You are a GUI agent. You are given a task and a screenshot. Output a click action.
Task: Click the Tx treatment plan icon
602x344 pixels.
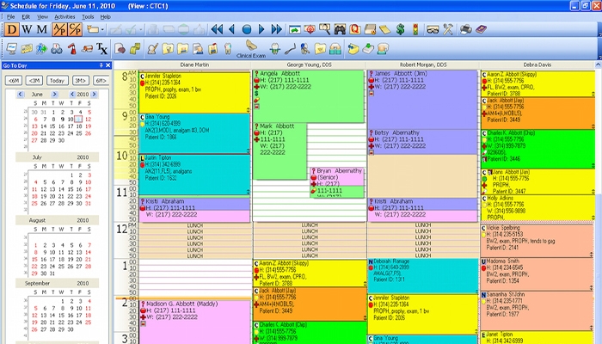coord(101,47)
